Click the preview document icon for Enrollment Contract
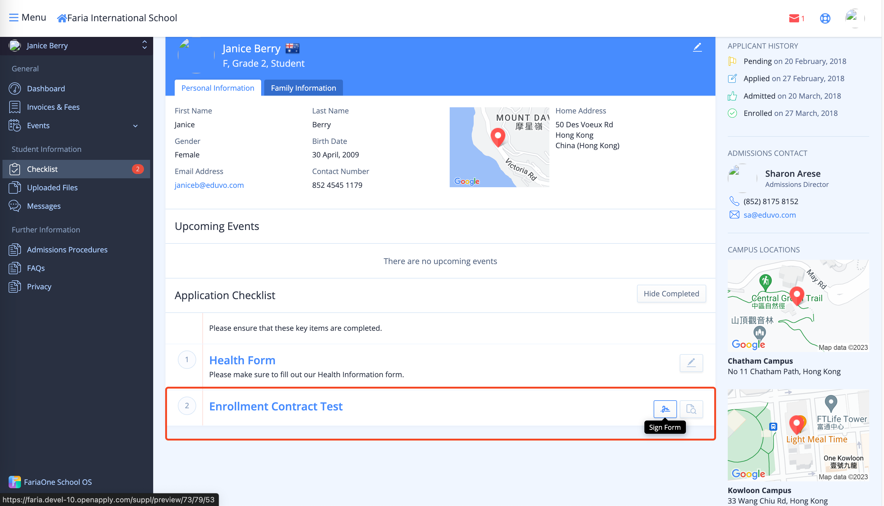The height and width of the screenshot is (506, 884). pos(691,409)
